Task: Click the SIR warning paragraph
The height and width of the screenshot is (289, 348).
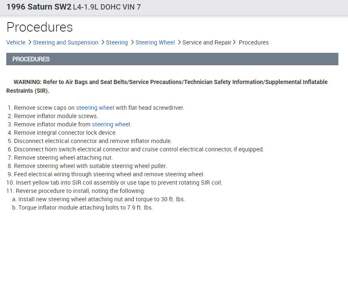Action: pos(167,86)
